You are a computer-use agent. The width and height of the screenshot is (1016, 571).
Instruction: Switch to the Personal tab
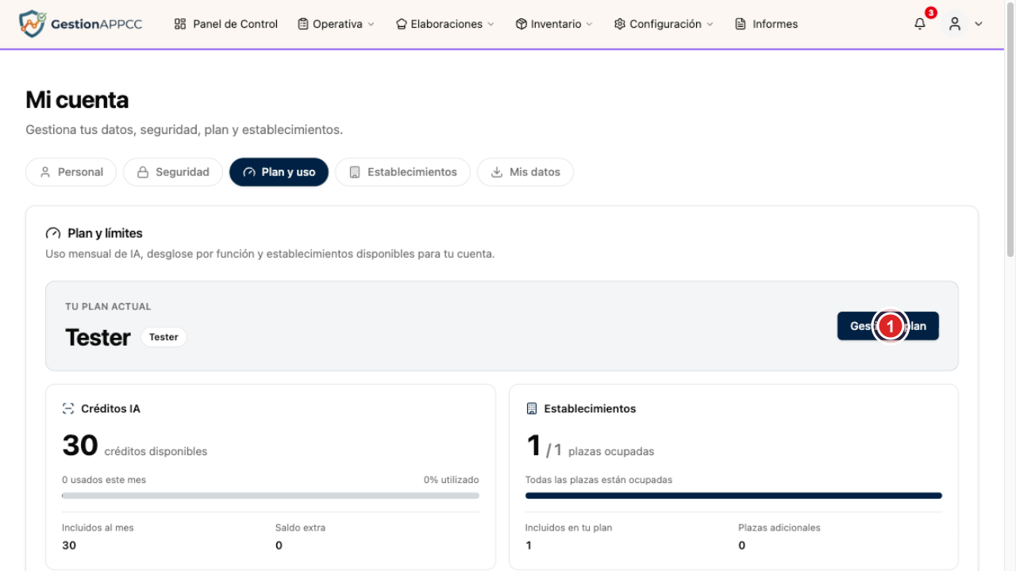click(71, 172)
